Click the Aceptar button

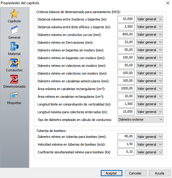click(x=111, y=173)
